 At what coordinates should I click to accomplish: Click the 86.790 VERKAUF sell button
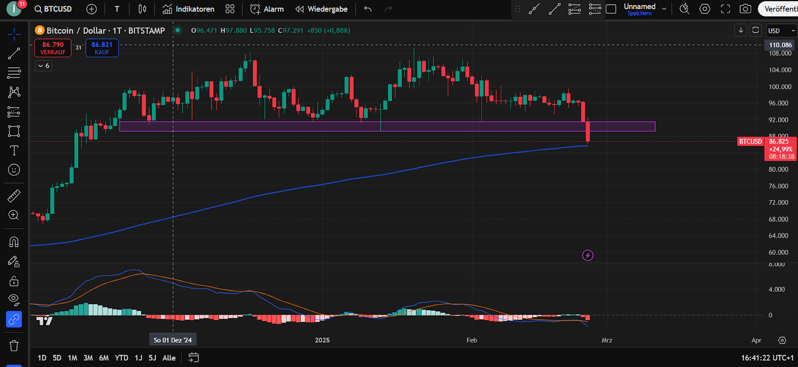[x=53, y=48]
